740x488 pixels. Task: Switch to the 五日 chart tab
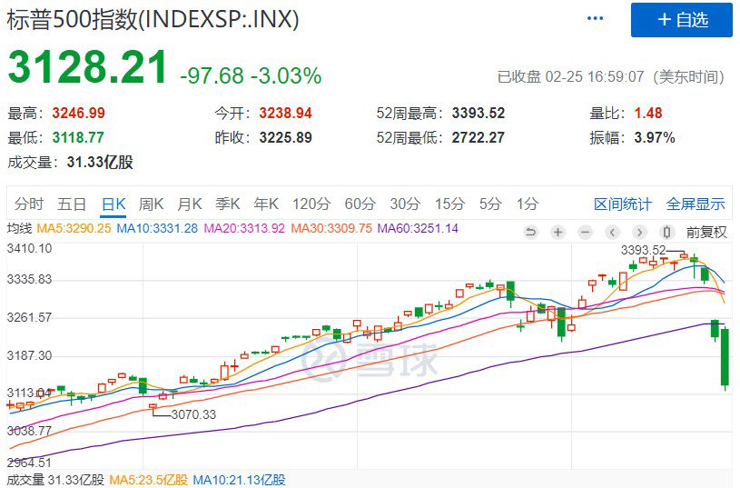pyautogui.click(x=72, y=204)
